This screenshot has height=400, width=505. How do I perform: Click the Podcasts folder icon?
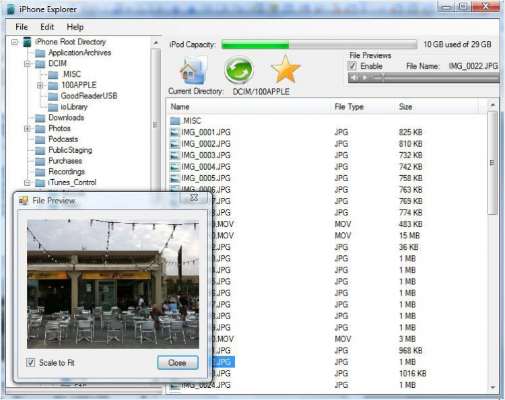pyautogui.click(x=40, y=139)
